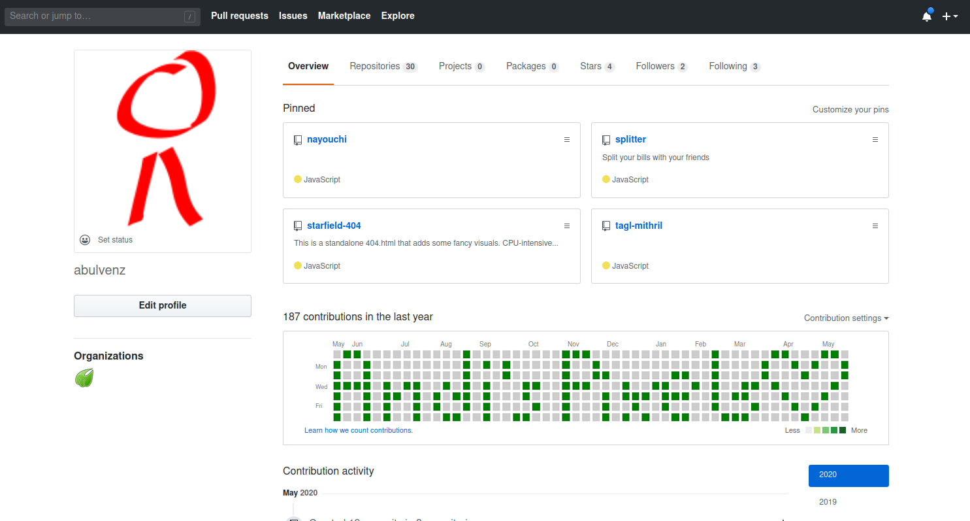Open the pin options on the splitter card
Image resolution: width=970 pixels, height=521 pixels.
[875, 139]
